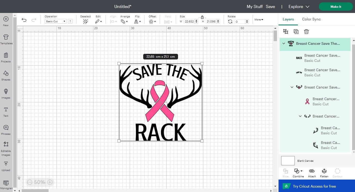355x192 pixels.
Task: Switch to the Layers tab
Action: [288, 19]
